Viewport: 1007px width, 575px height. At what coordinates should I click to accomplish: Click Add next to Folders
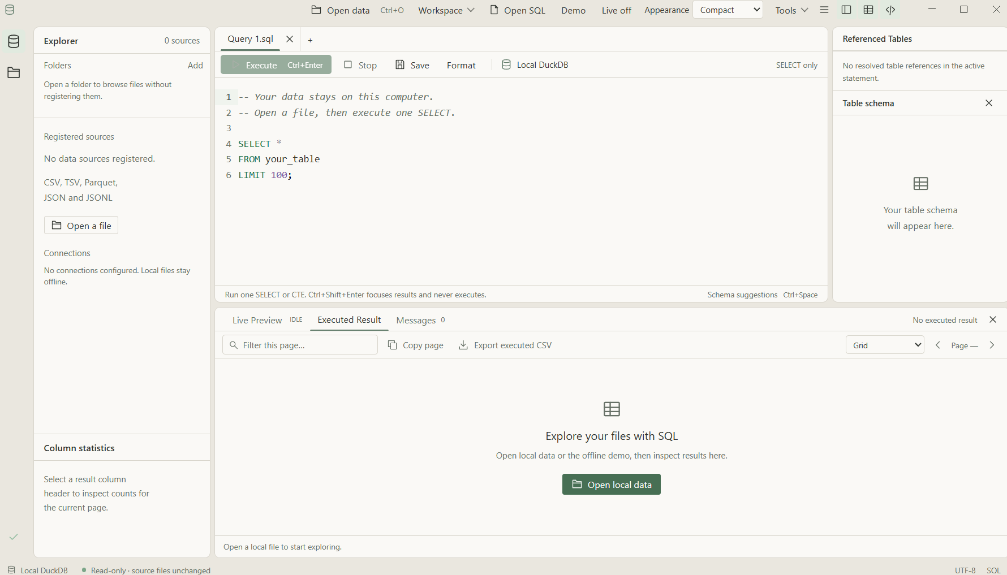pyautogui.click(x=195, y=65)
